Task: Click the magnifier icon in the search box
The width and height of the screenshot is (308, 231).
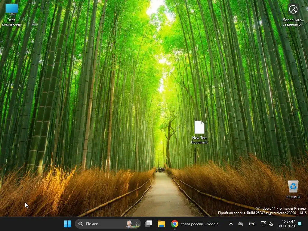Action: [x=81, y=224]
